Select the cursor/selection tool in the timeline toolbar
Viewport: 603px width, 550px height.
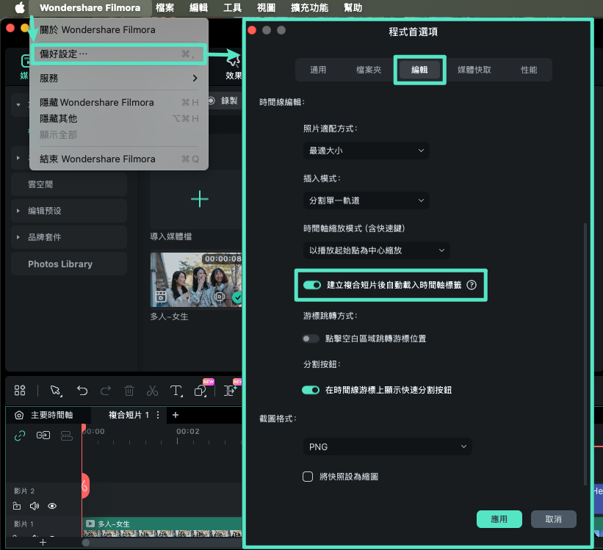tap(55, 390)
